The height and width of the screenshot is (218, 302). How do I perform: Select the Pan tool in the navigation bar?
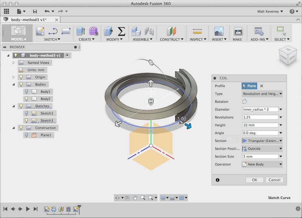click(x=135, y=198)
